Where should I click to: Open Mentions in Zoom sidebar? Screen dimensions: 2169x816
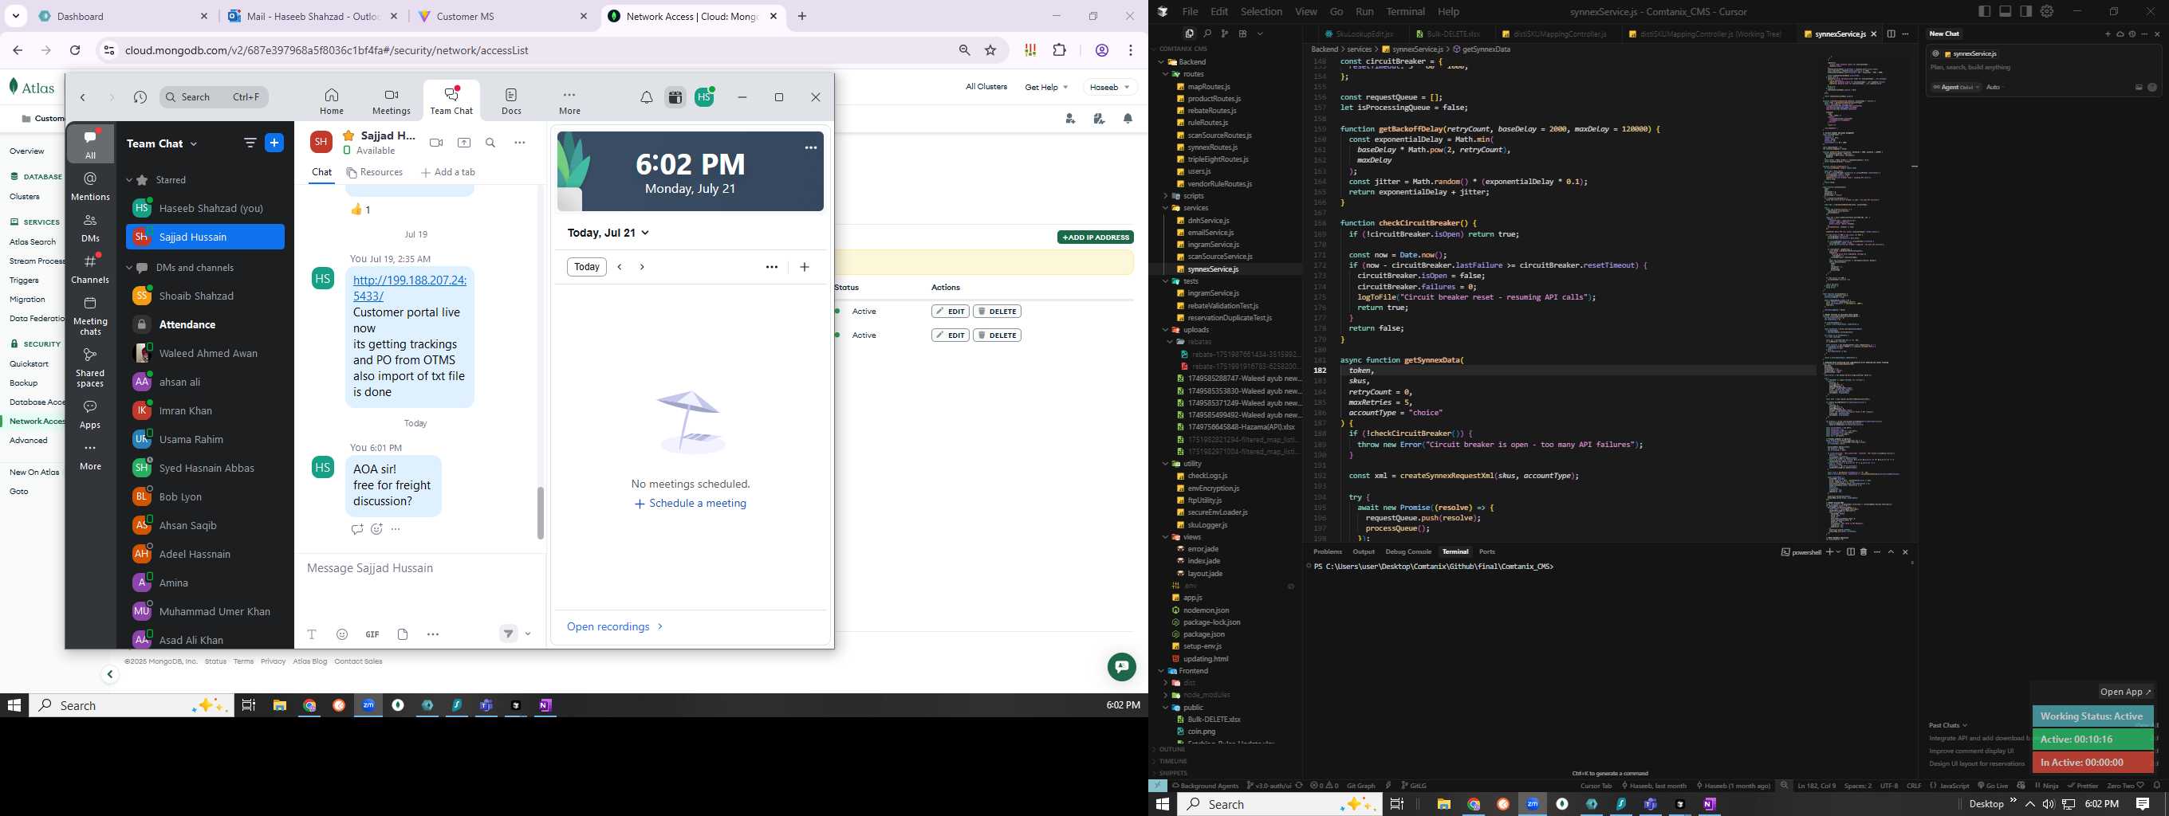[90, 186]
